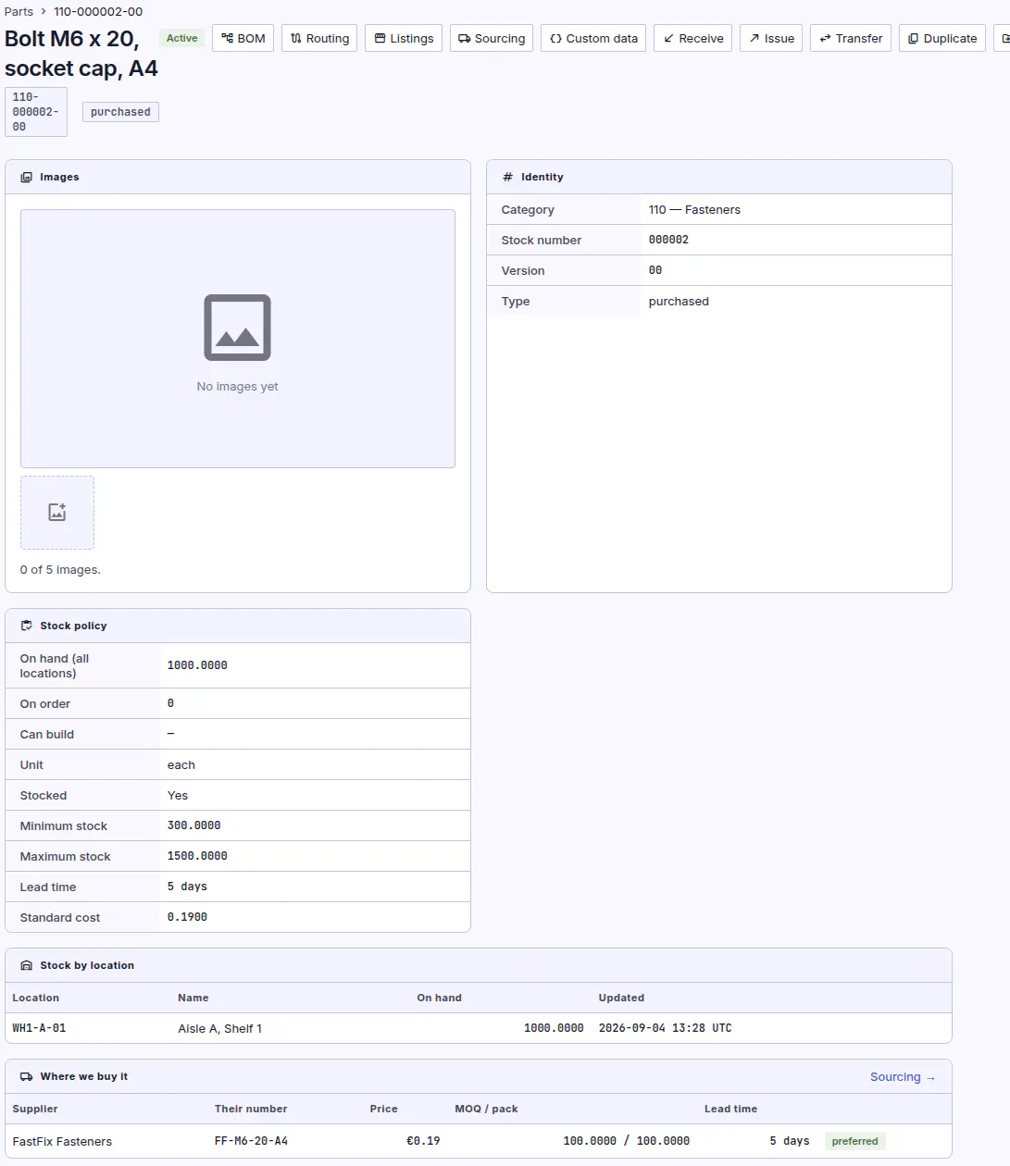The width and height of the screenshot is (1010, 1166).
Task: Click the Lead time value in Stock policy
Action: (187, 887)
